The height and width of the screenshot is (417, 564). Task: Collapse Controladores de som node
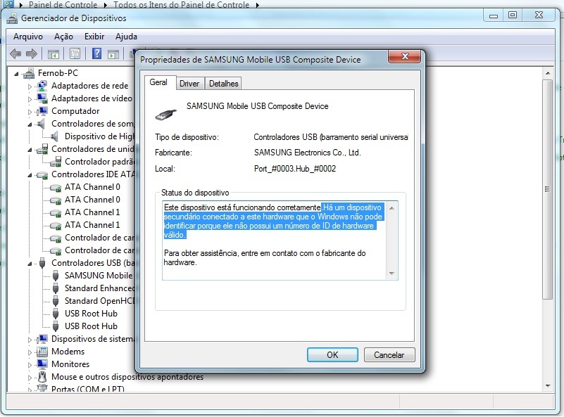pos(30,124)
